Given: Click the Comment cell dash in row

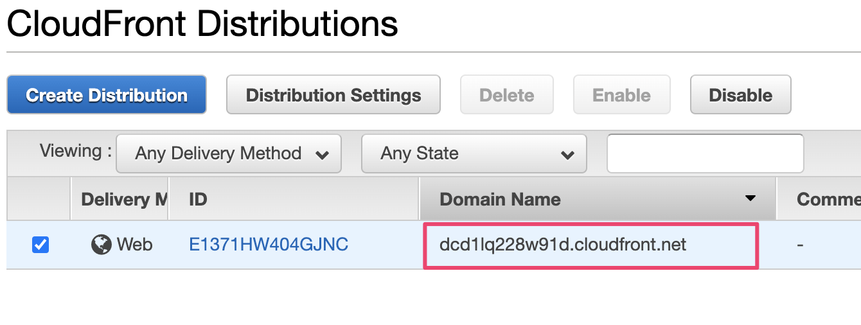Looking at the screenshot, I should pyautogui.click(x=800, y=245).
